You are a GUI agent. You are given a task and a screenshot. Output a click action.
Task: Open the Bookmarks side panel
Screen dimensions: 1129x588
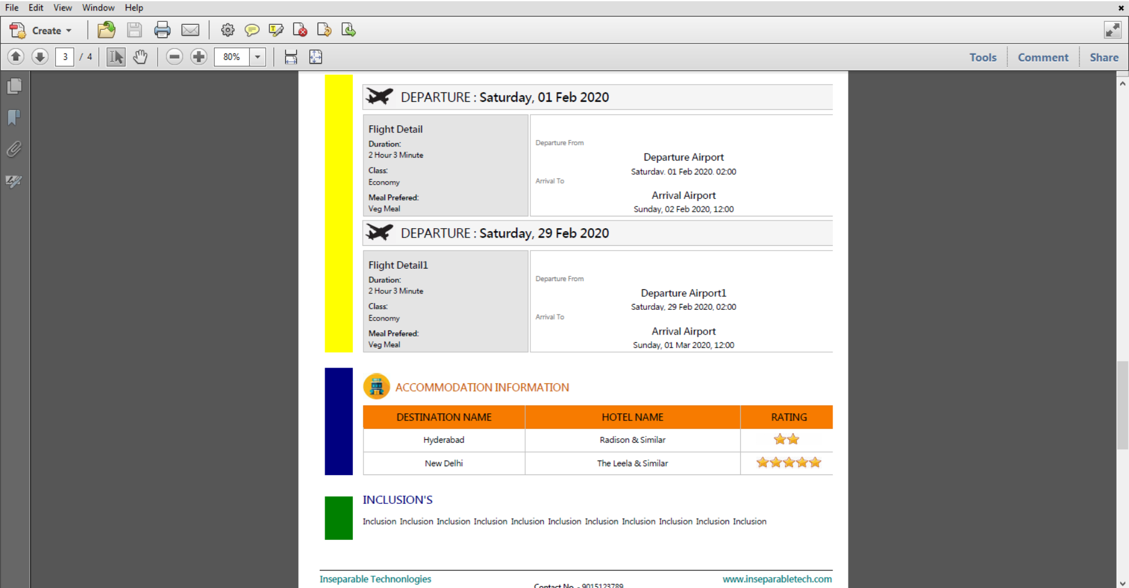pos(14,118)
